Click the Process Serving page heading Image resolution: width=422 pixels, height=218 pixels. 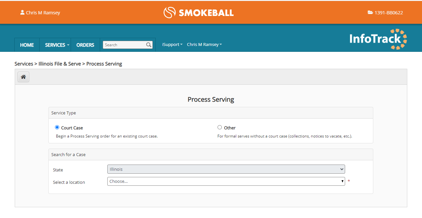click(211, 99)
